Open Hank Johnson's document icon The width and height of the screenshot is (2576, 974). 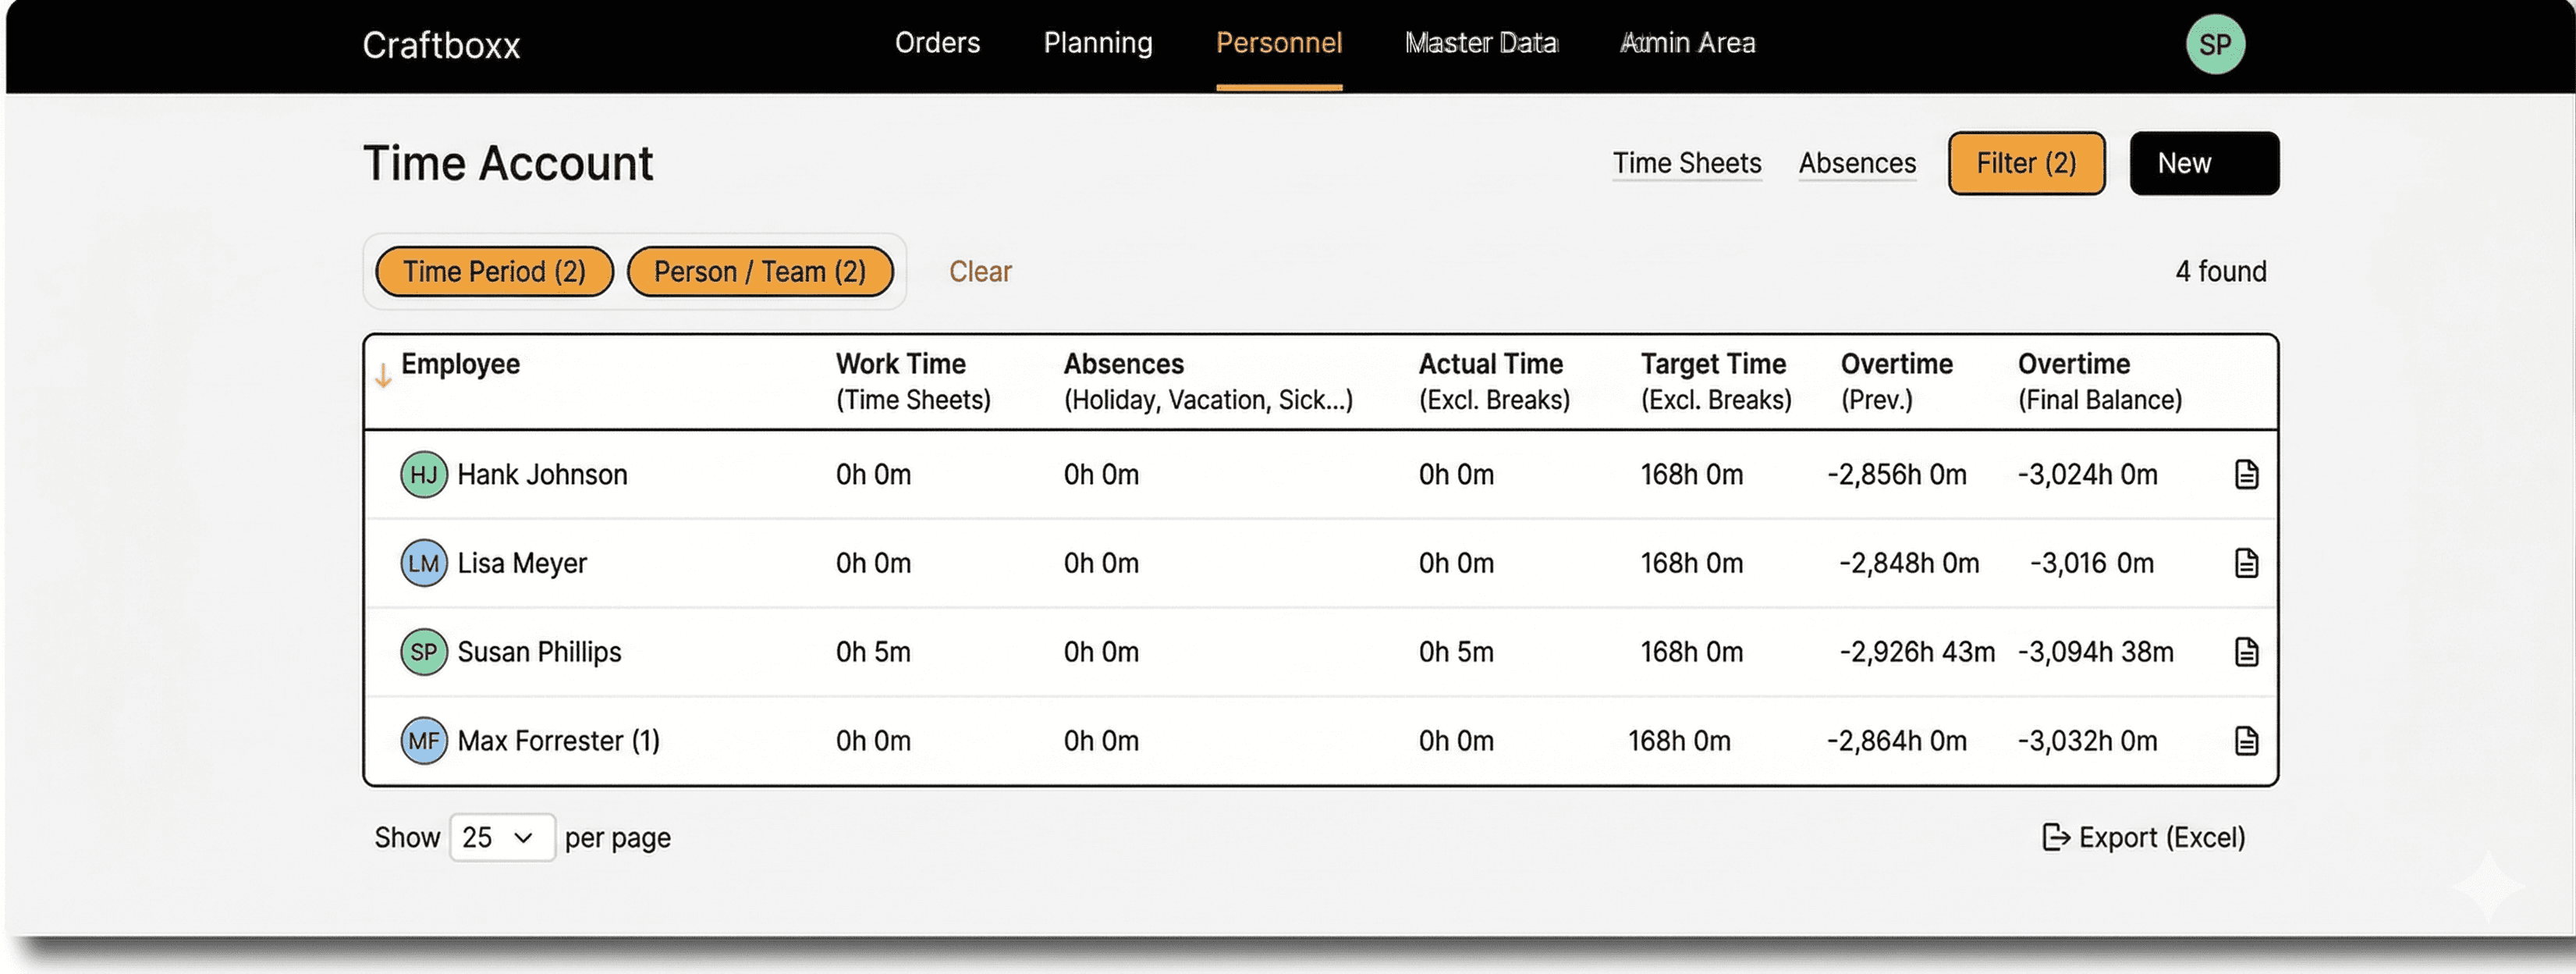tap(2246, 474)
